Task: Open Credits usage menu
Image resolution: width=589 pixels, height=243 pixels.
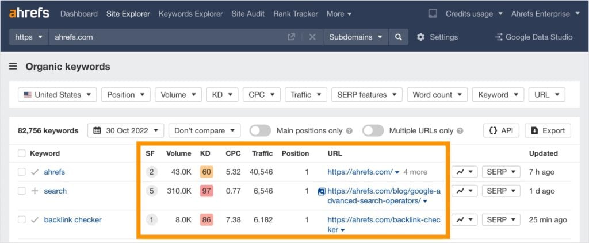Action: (x=474, y=14)
